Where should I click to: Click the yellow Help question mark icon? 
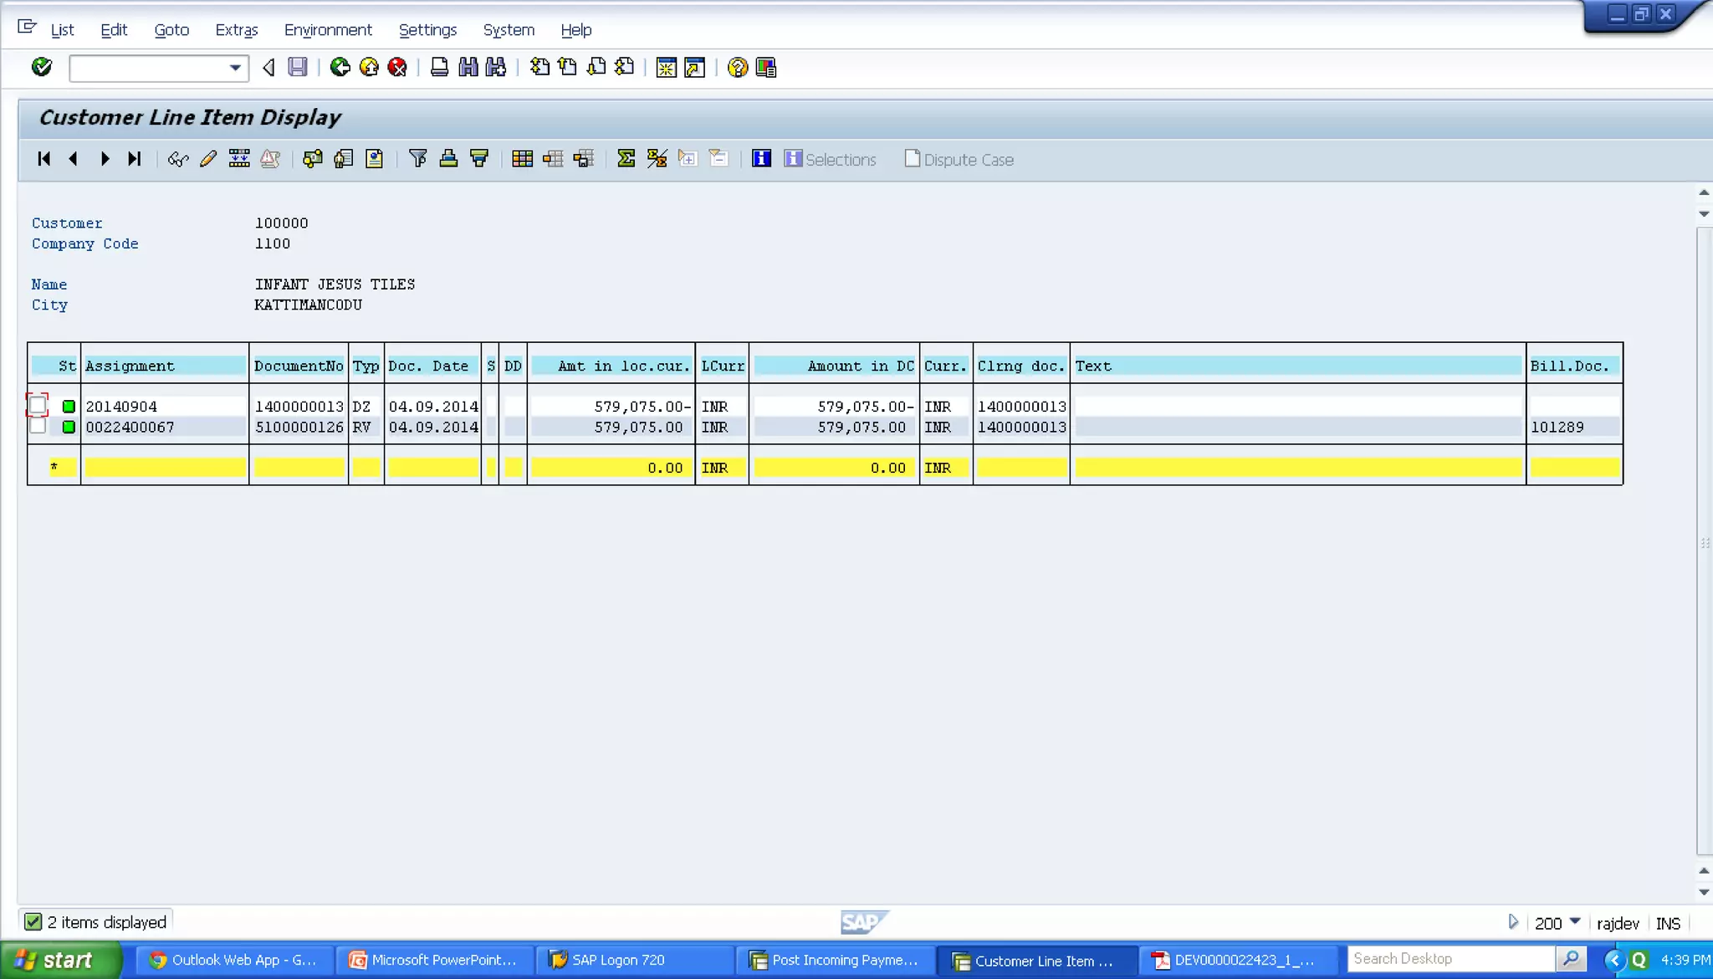[x=737, y=67]
